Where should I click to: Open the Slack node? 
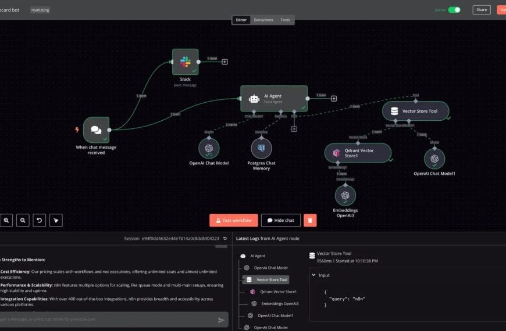185,62
